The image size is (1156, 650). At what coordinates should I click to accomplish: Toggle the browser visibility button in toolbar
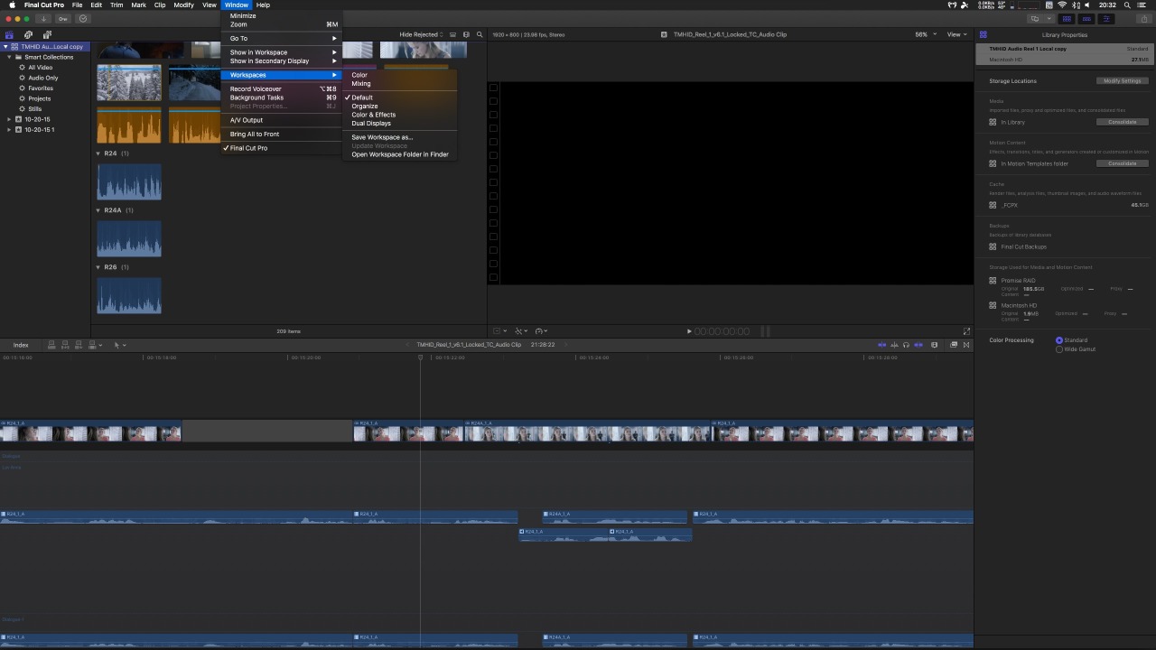(1067, 18)
